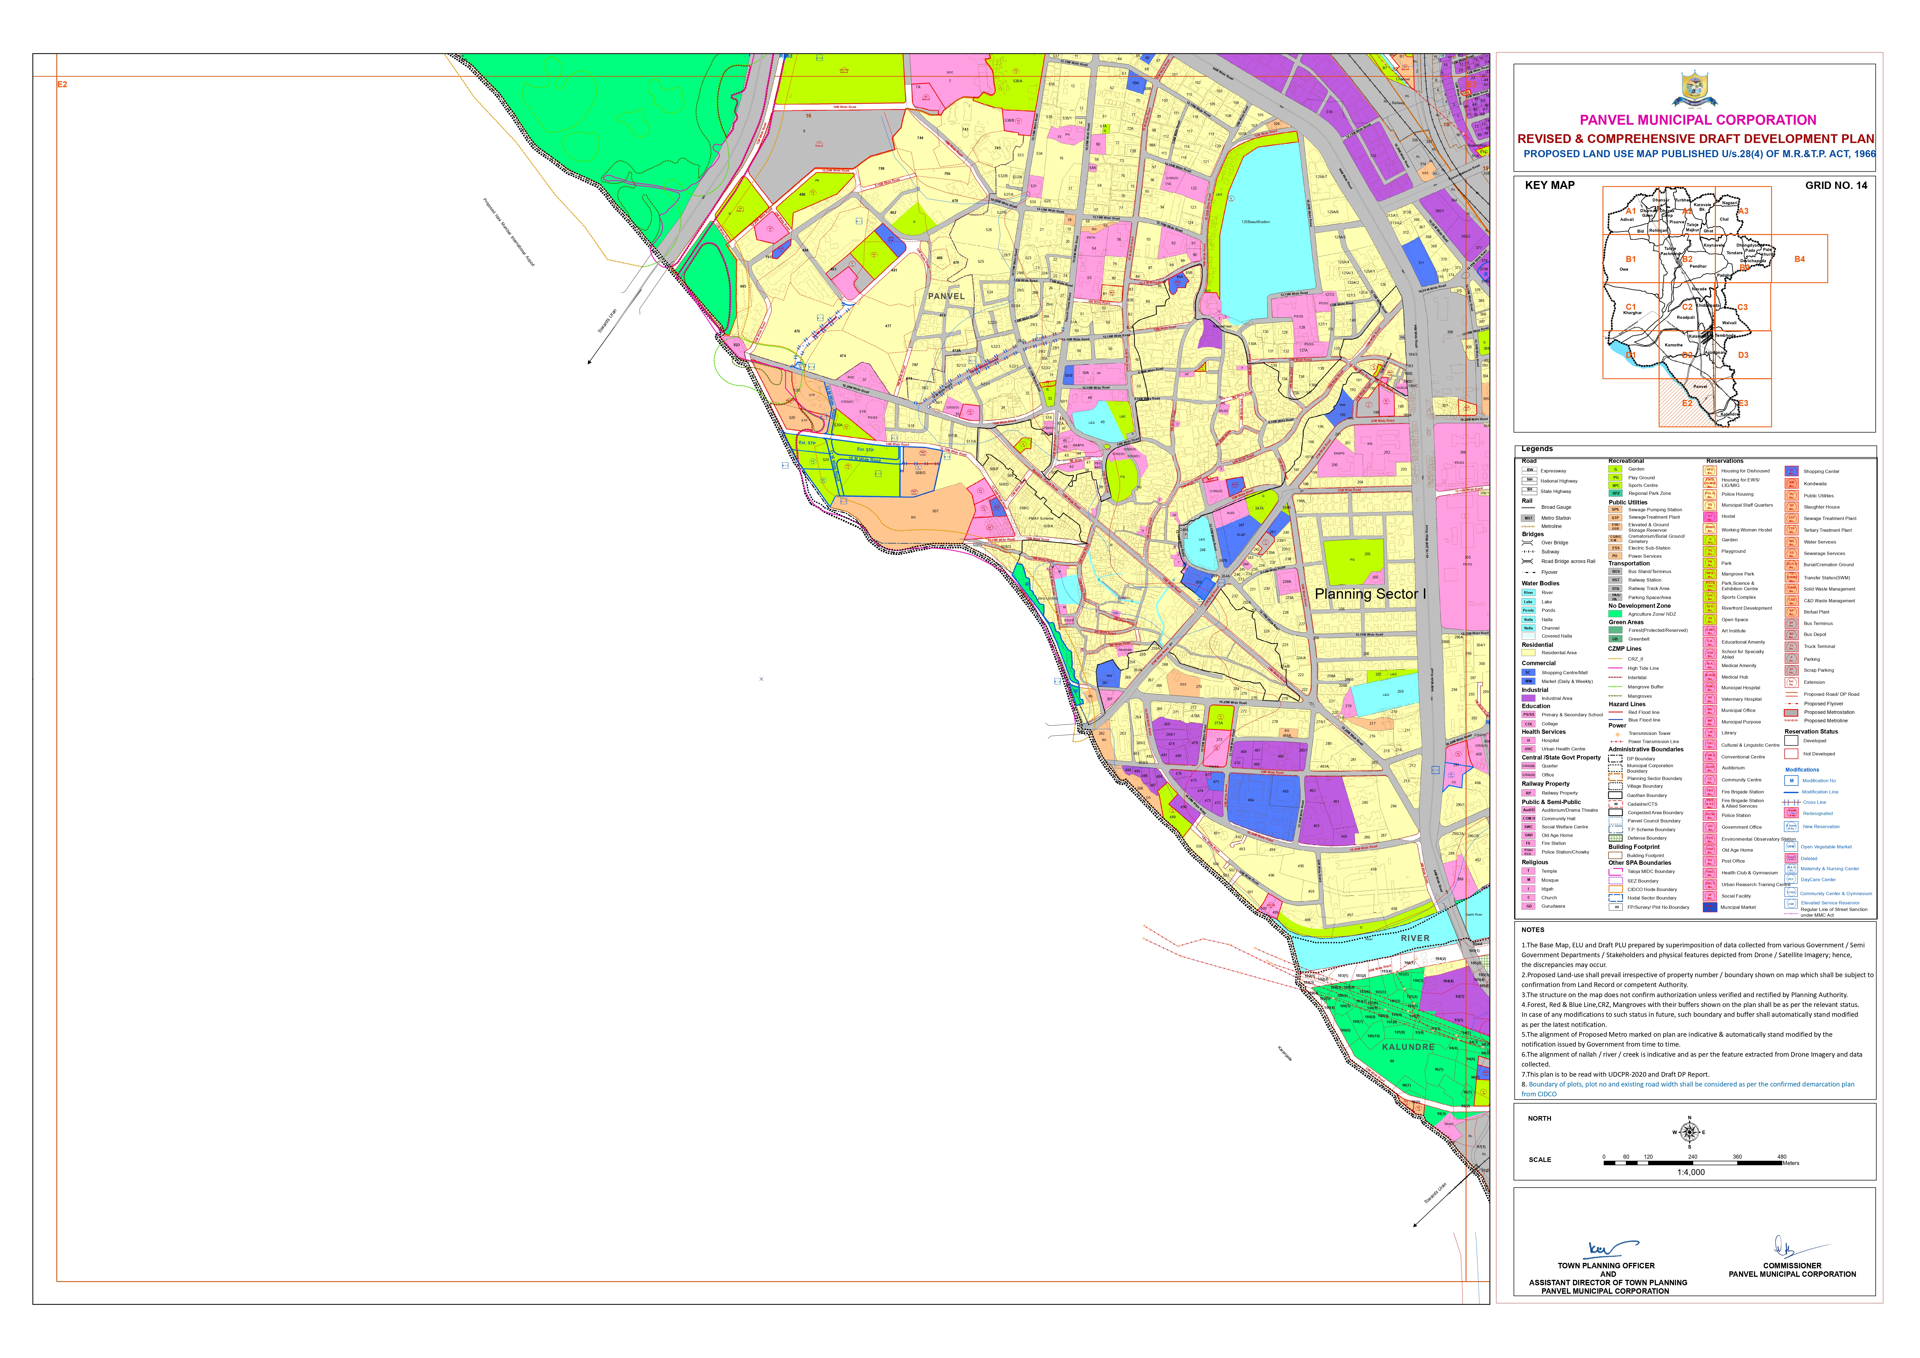Click the 'Legends' heading
Viewport: 1920px width, 1358px height.
(x=1537, y=449)
